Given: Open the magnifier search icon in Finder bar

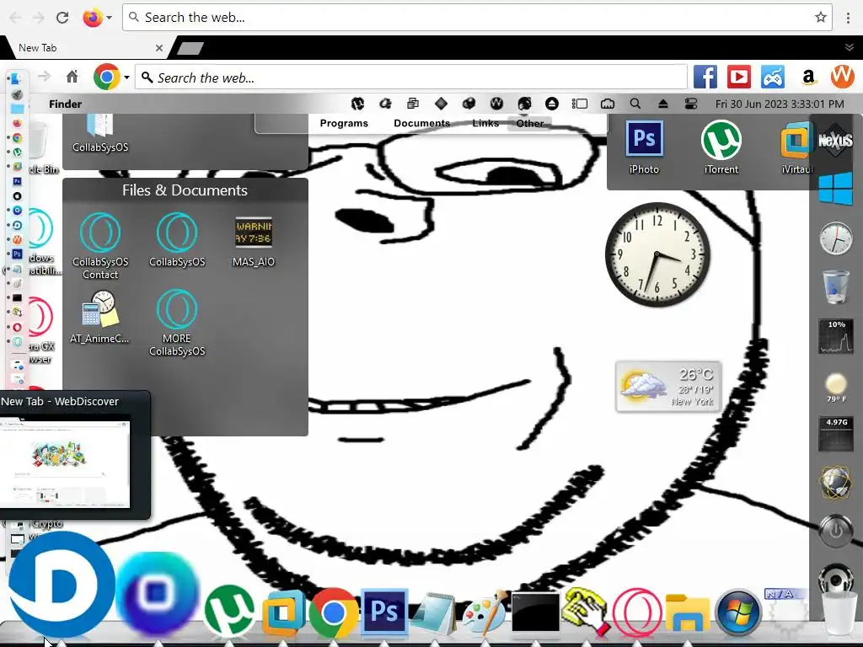Looking at the screenshot, I should pyautogui.click(x=635, y=104).
